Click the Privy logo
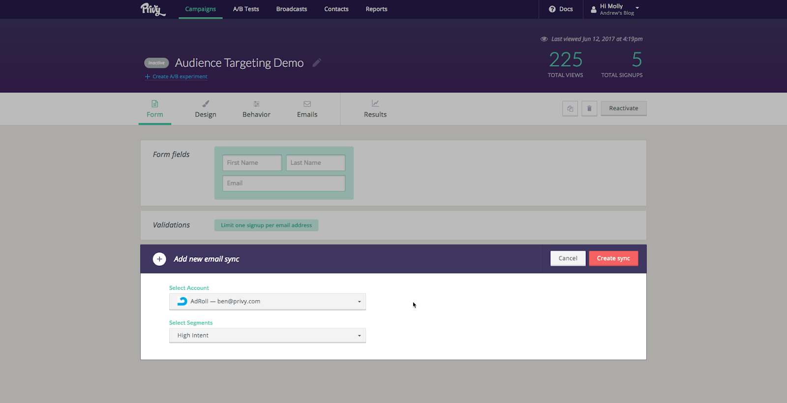 [x=152, y=9]
